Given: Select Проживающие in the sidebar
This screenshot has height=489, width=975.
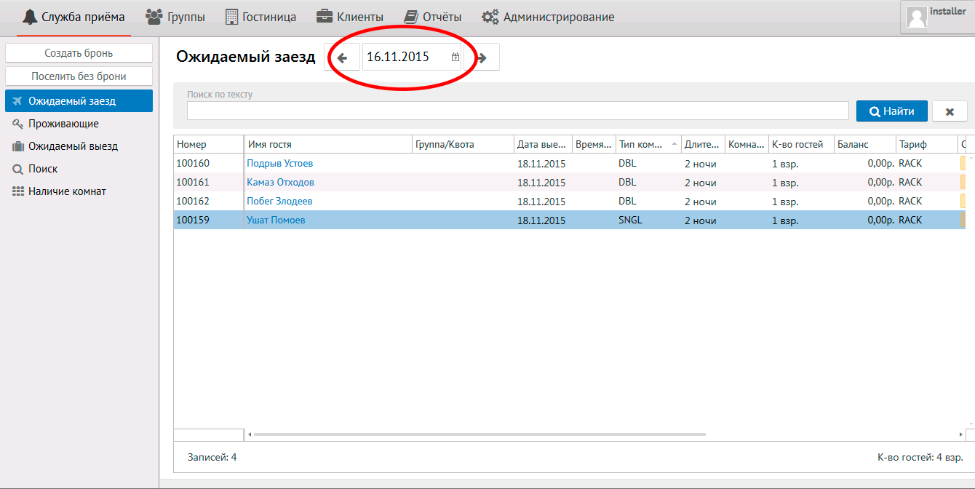Looking at the screenshot, I should 63,124.
